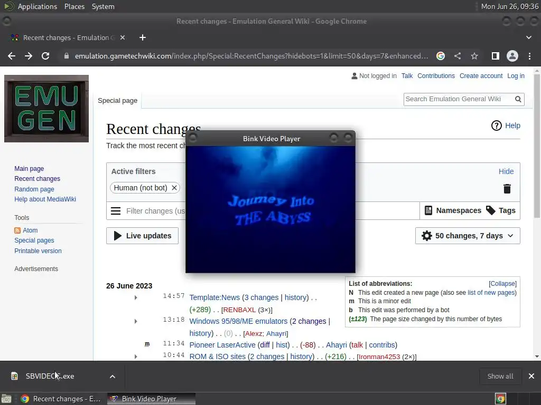Image resolution: width=541 pixels, height=405 pixels.
Task: Click the Atom feed icon
Action: tap(17, 230)
